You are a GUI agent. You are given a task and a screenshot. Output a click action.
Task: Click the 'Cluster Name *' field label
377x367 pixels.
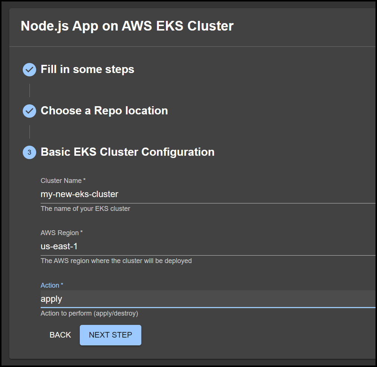(63, 181)
